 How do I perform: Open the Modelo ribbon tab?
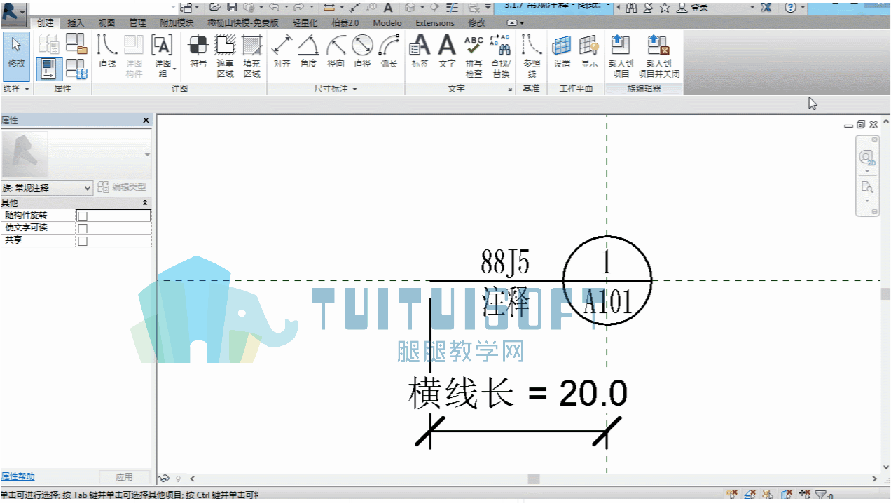click(387, 23)
